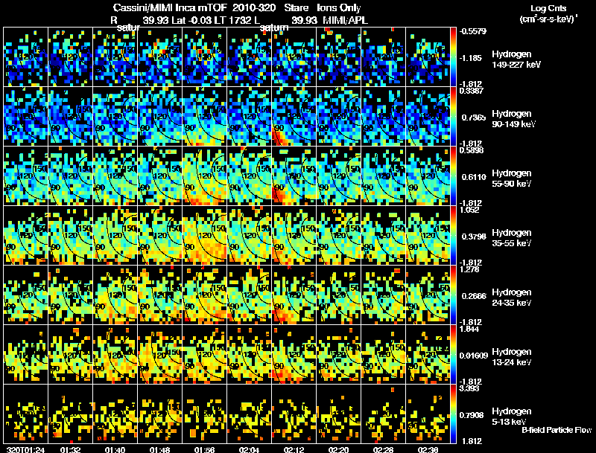The width and height of the screenshot is (596, 453).
Task: Open the 13-24 keV image panel at 01:48
Action: pos(160,354)
